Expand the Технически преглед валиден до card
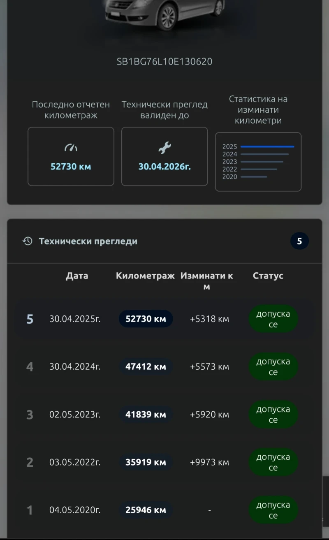 (x=164, y=156)
